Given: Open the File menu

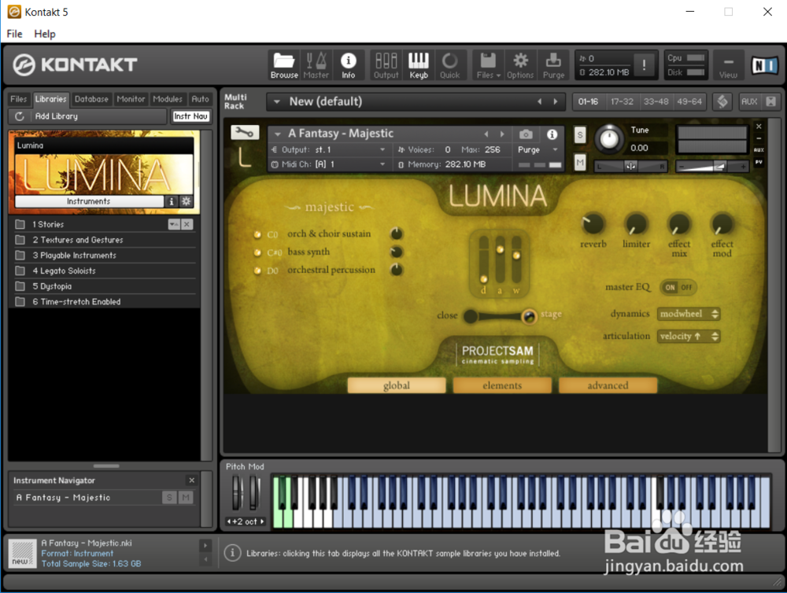Looking at the screenshot, I should click(14, 34).
